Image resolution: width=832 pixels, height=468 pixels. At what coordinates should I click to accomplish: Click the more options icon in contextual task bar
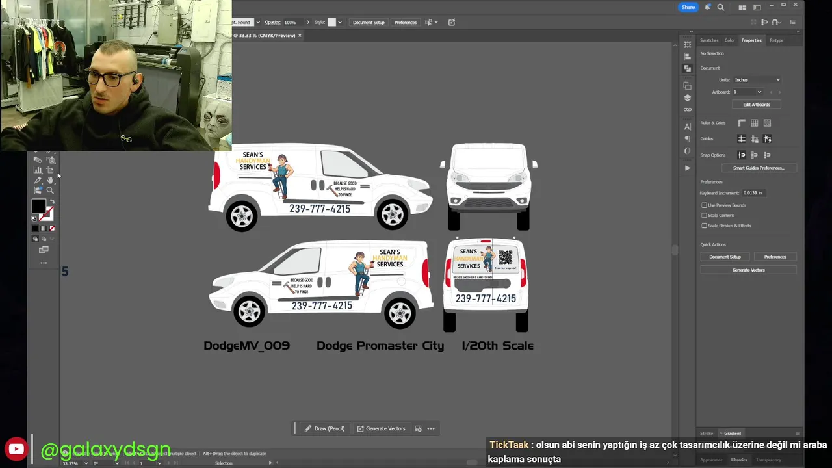431,428
